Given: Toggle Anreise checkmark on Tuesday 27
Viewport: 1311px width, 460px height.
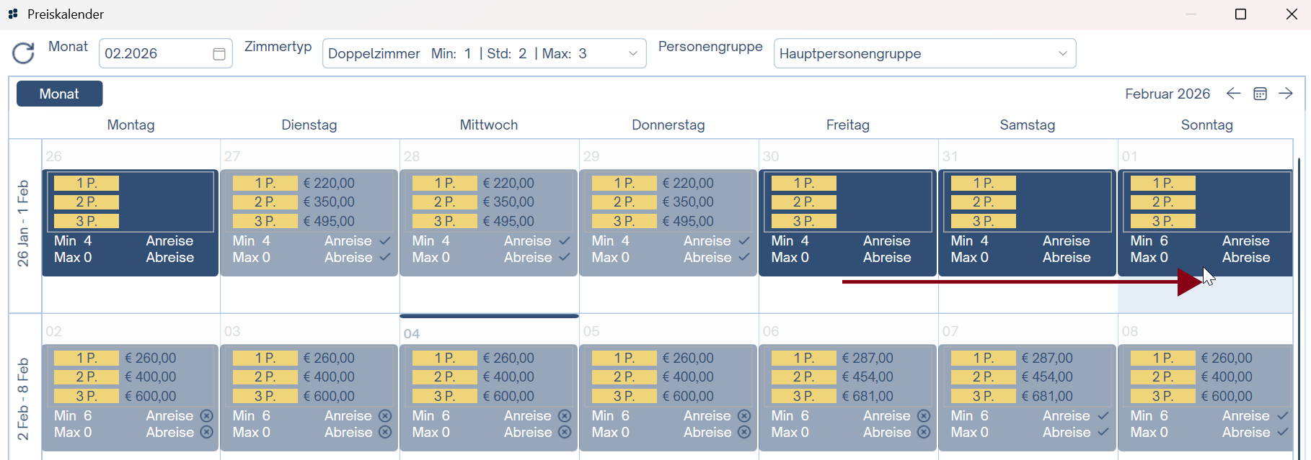Looking at the screenshot, I should (x=384, y=240).
